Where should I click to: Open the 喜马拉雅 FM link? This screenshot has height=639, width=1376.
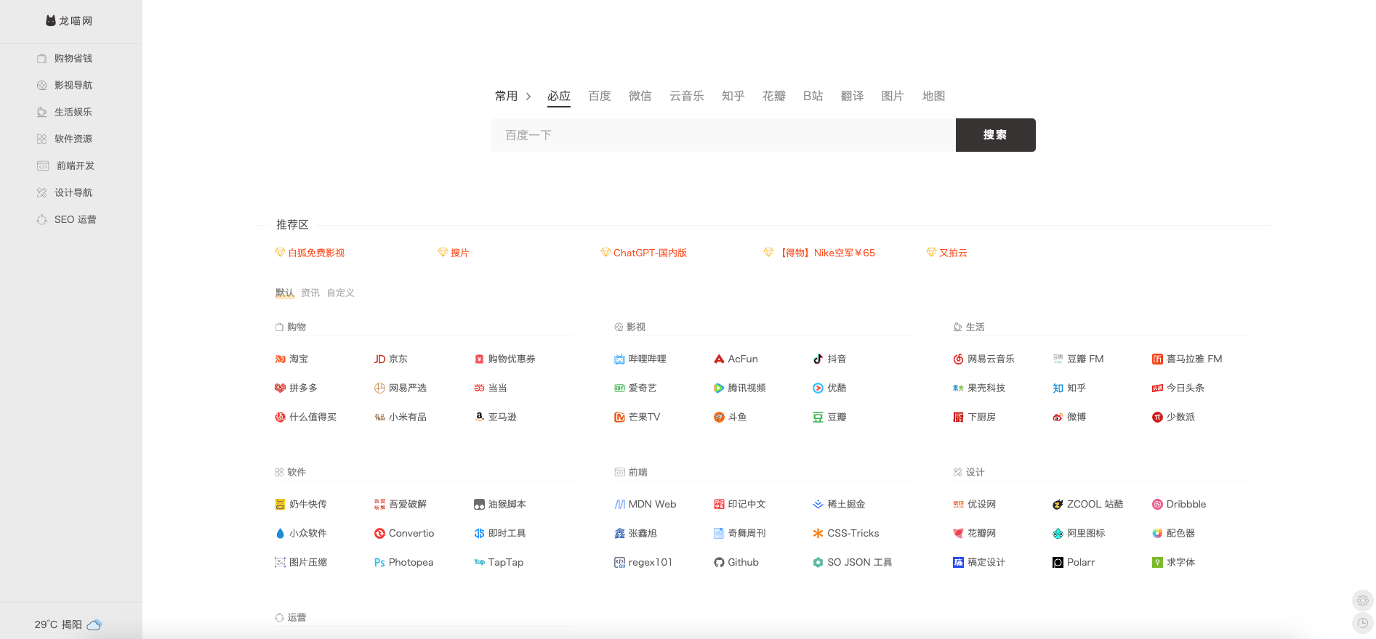tap(1194, 359)
